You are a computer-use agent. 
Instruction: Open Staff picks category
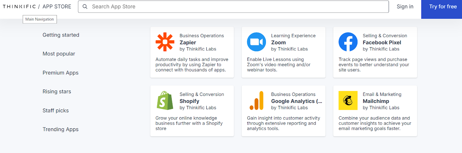56,110
